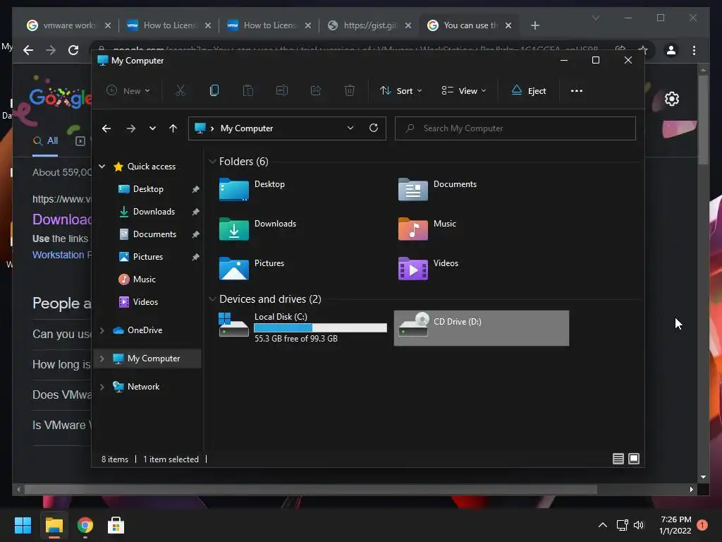Go back in File Explorer navigation

tap(106, 128)
